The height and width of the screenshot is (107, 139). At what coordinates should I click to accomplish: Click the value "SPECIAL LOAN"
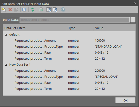106,77
